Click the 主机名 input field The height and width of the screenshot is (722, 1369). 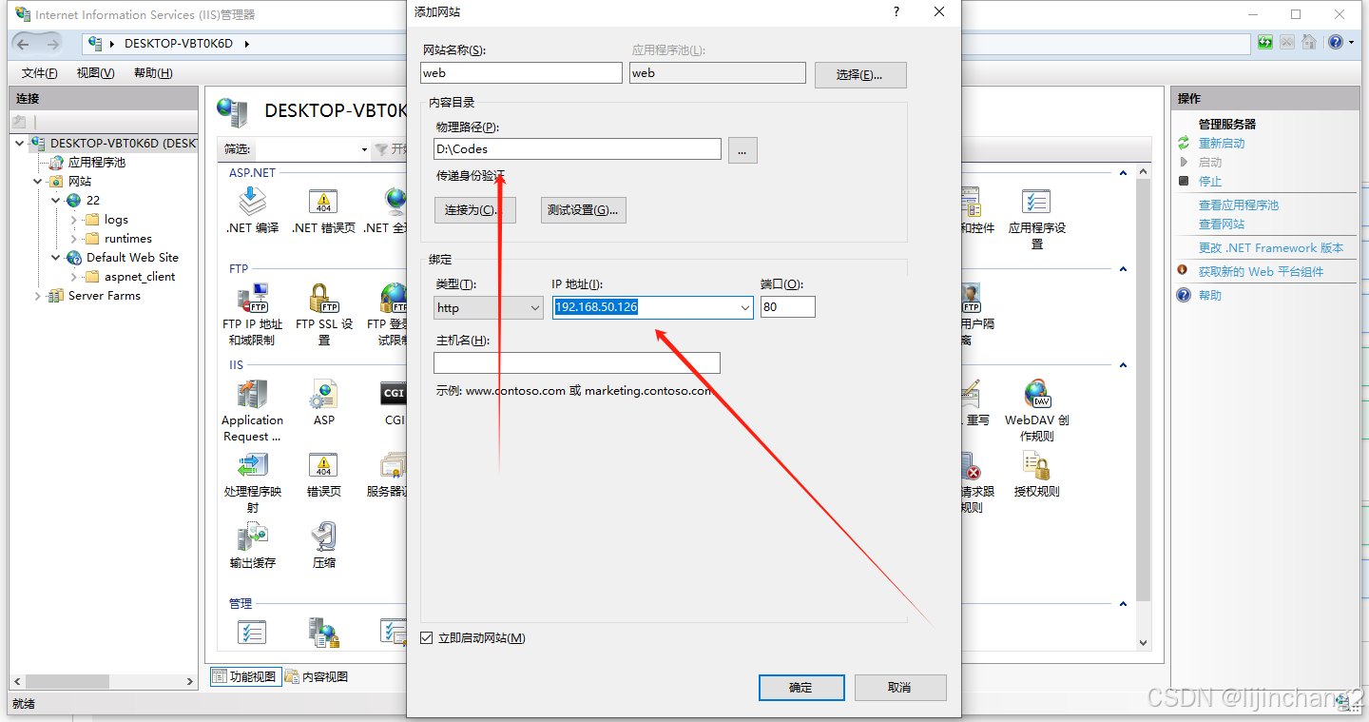[577, 362]
